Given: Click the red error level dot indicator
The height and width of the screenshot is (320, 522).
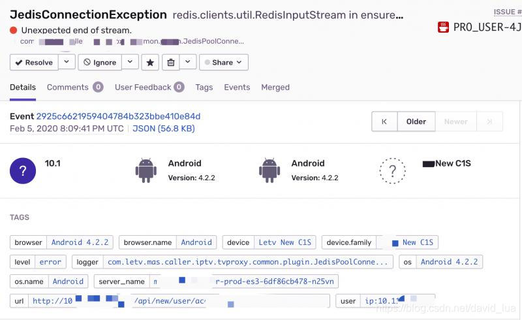Looking at the screenshot, I should 13,30.
